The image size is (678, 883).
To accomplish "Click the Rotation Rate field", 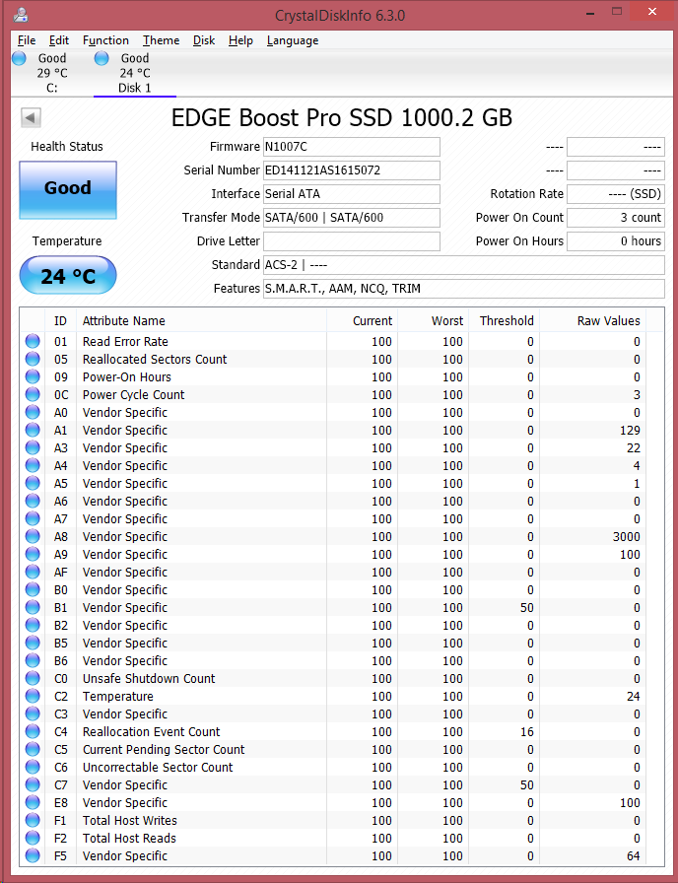I will tap(616, 194).
